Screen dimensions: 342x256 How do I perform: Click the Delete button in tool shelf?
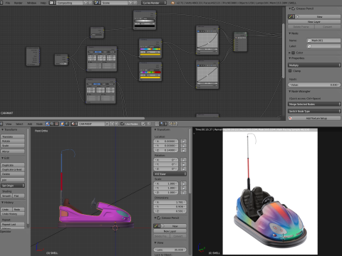click(x=13, y=174)
